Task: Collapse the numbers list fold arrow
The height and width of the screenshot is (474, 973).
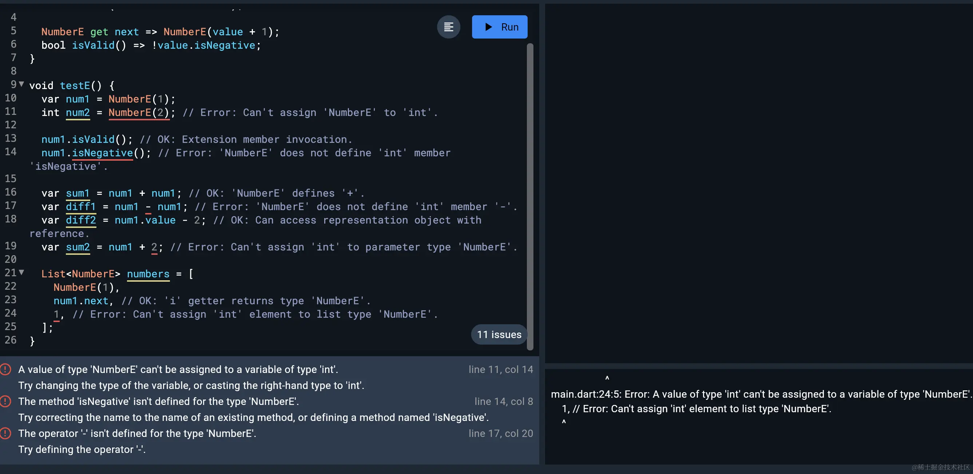Action: [21, 272]
